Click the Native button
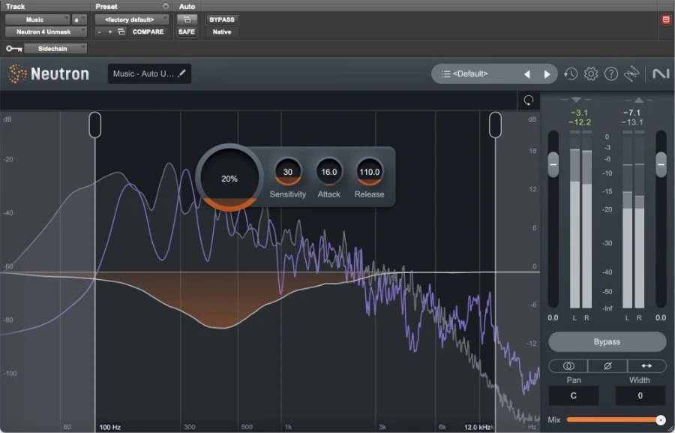Viewport: 675px width, 433px height. coord(222,32)
